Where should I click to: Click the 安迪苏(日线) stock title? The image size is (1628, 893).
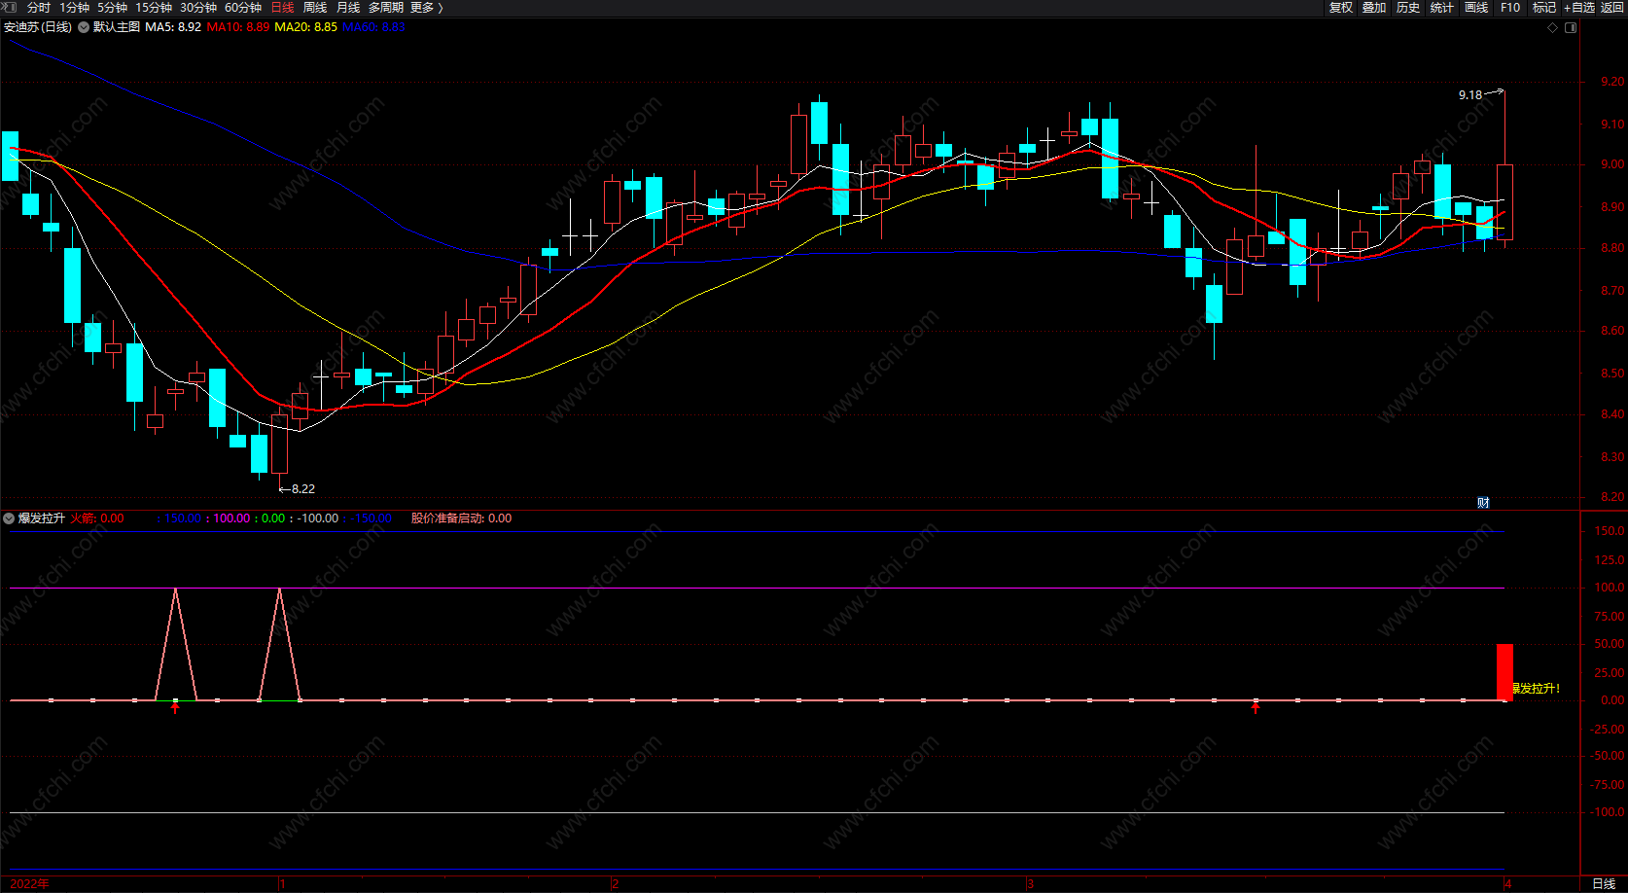[38, 27]
